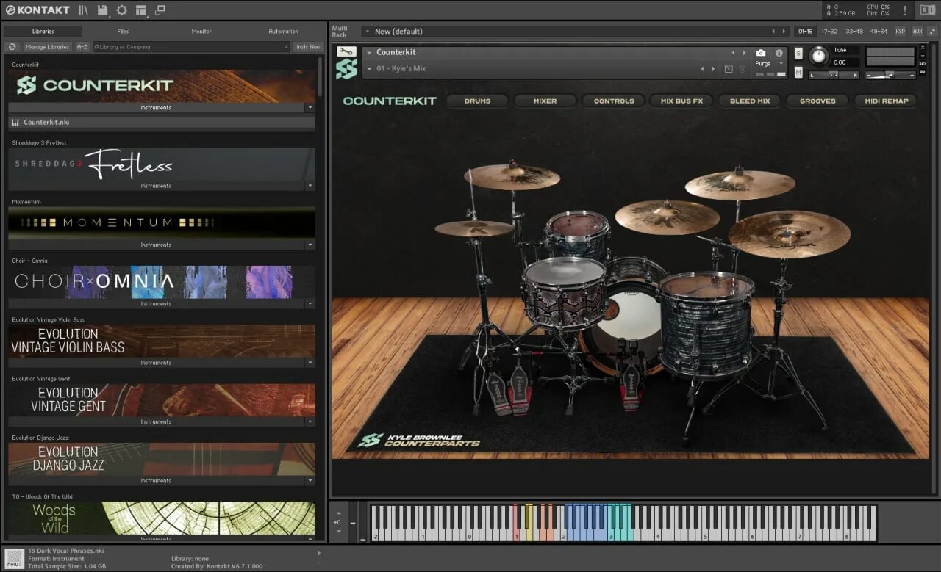The width and height of the screenshot is (941, 572).
Task: Toggle the KSP script editor
Action: tap(900, 32)
